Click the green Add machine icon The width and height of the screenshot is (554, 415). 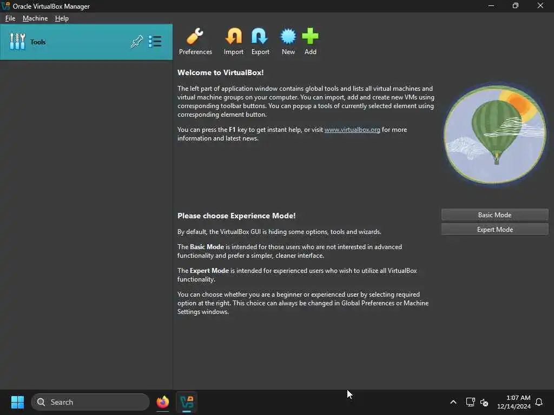coord(310,41)
